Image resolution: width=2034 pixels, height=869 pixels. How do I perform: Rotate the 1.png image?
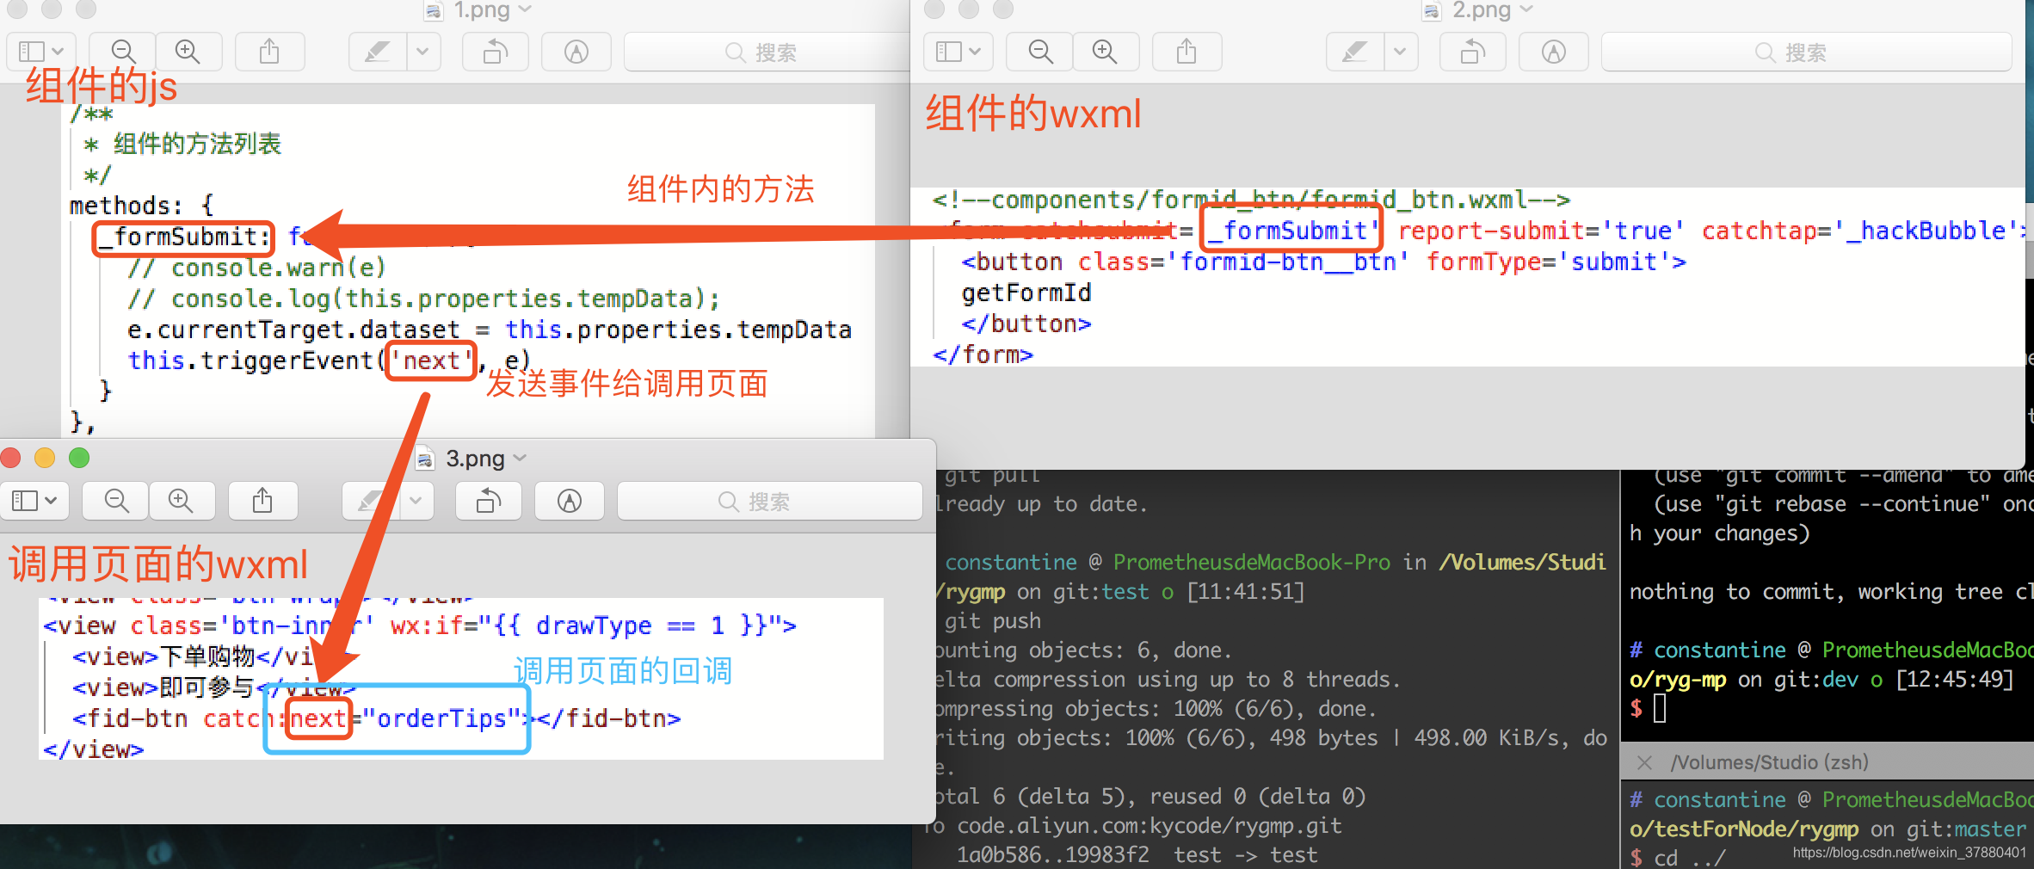496,52
